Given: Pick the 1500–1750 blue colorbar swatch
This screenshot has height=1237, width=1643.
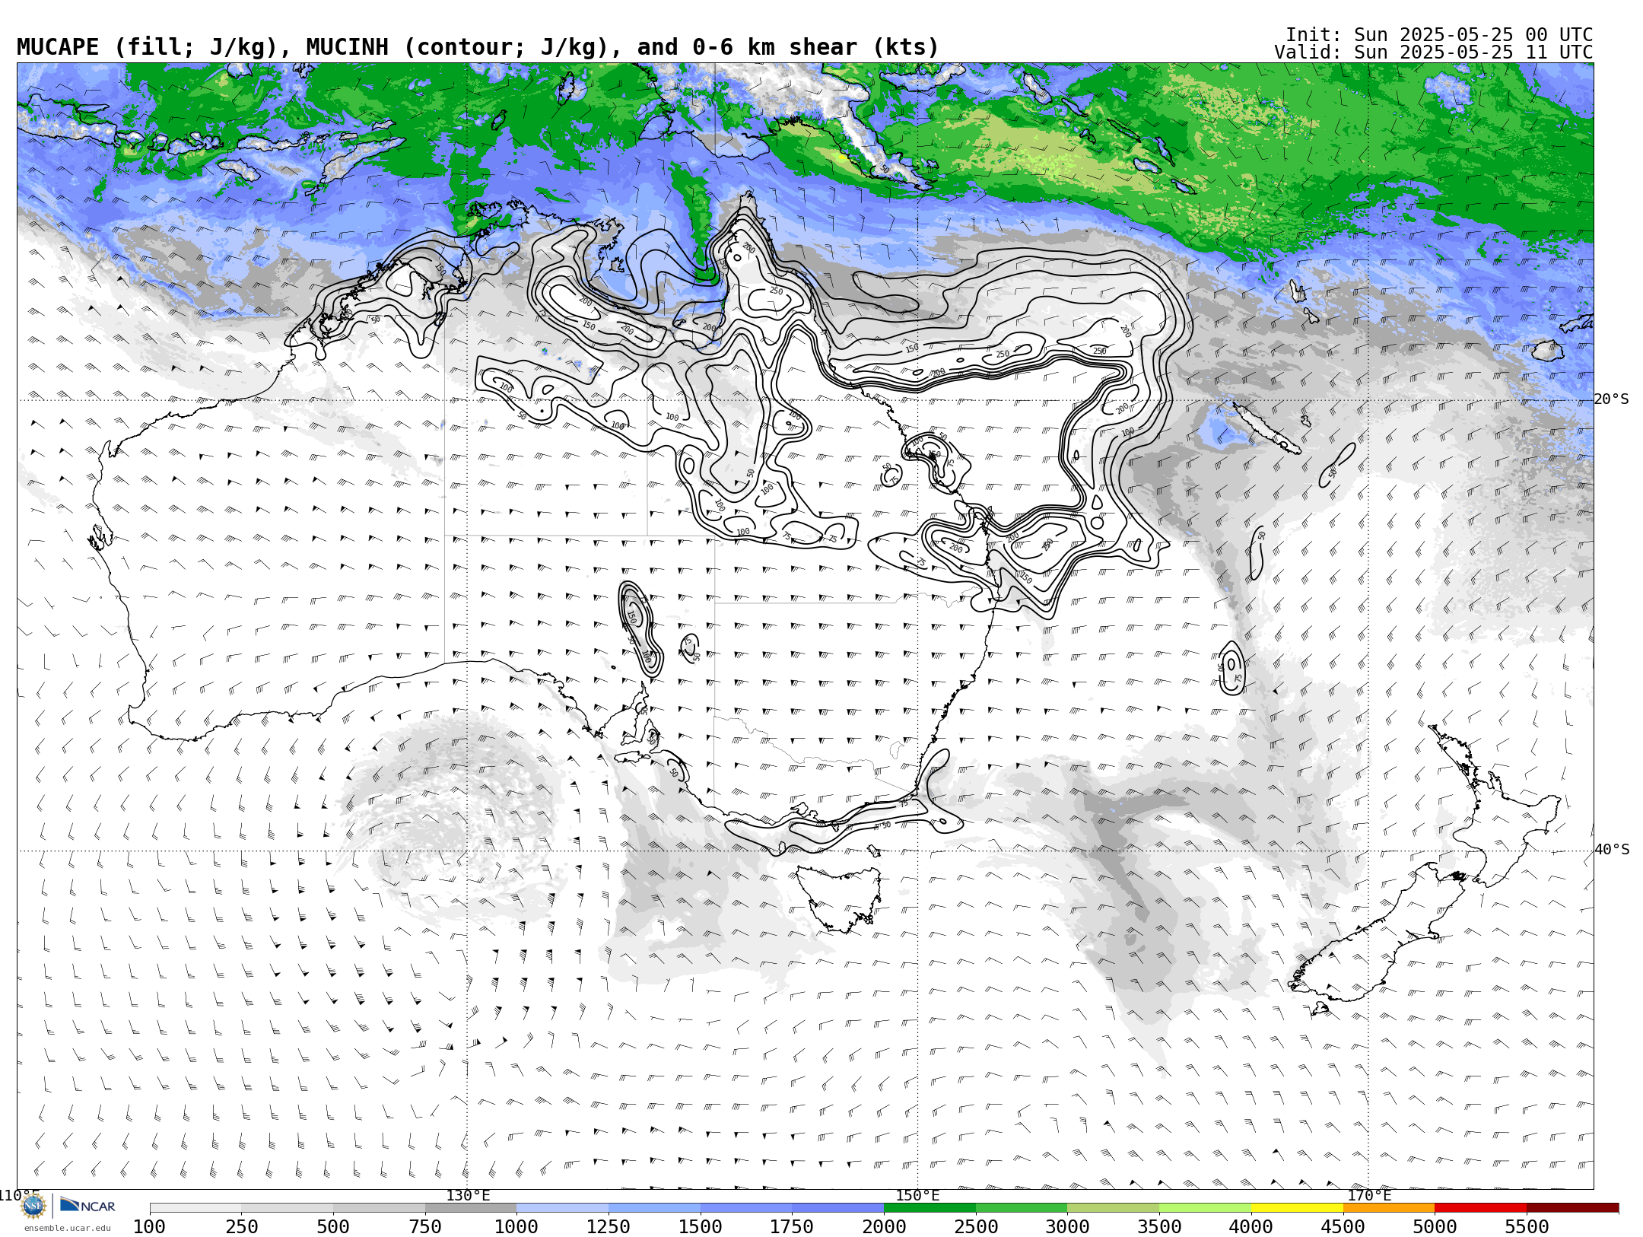Looking at the screenshot, I should [x=746, y=1208].
